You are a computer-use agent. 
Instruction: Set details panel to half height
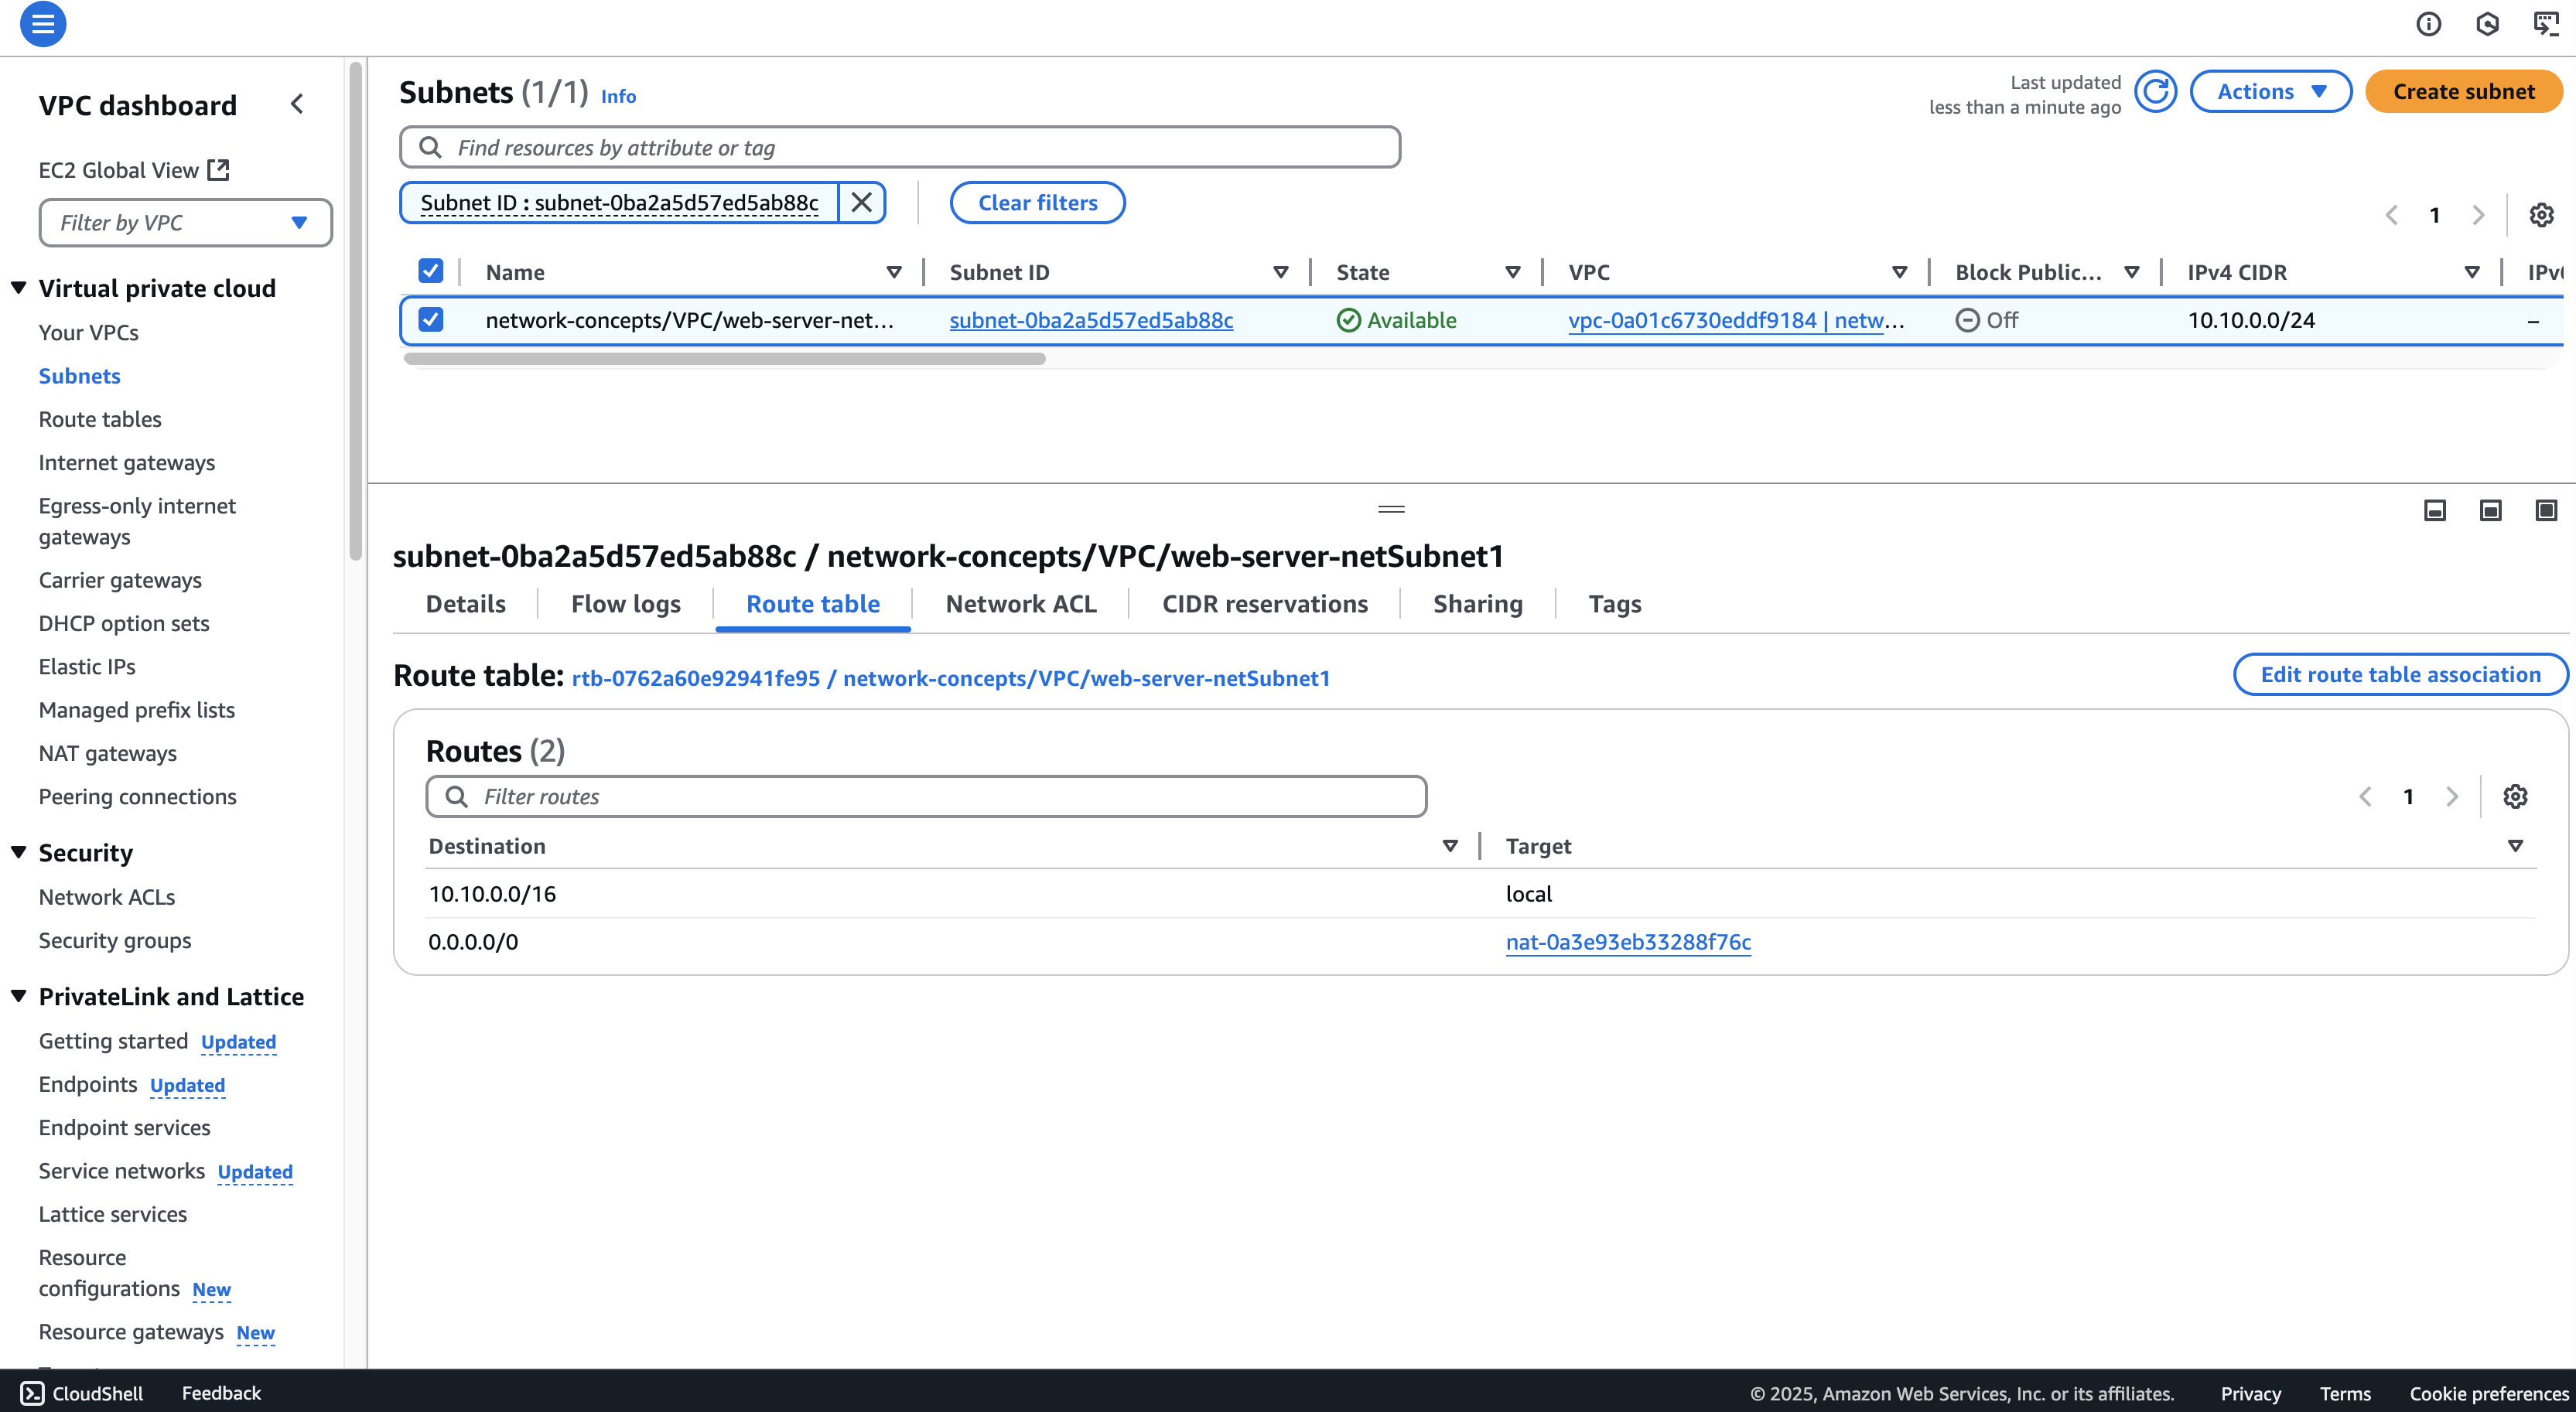[x=2491, y=510]
